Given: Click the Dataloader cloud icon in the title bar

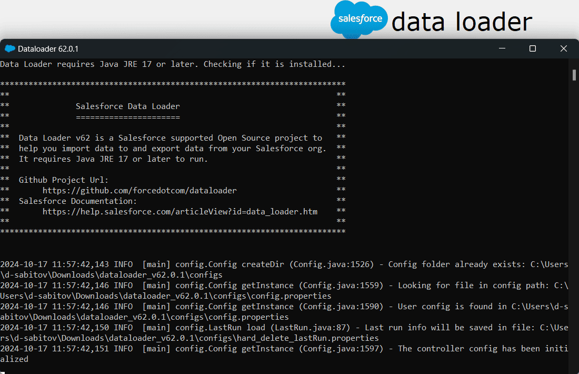Looking at the screenshot, I should click(x=9, y=48).
